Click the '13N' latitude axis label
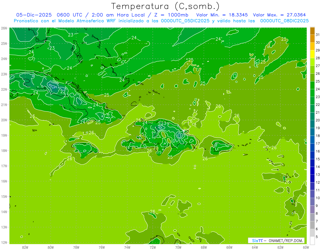Viewport: 325px width, 251px height. point(4,227)
